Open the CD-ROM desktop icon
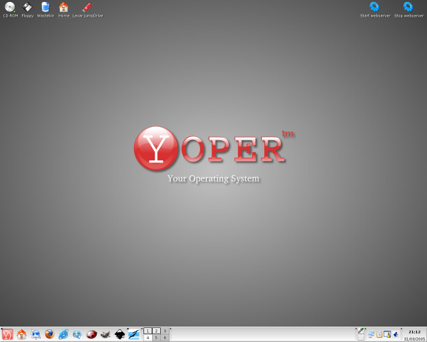 [11, 9]
